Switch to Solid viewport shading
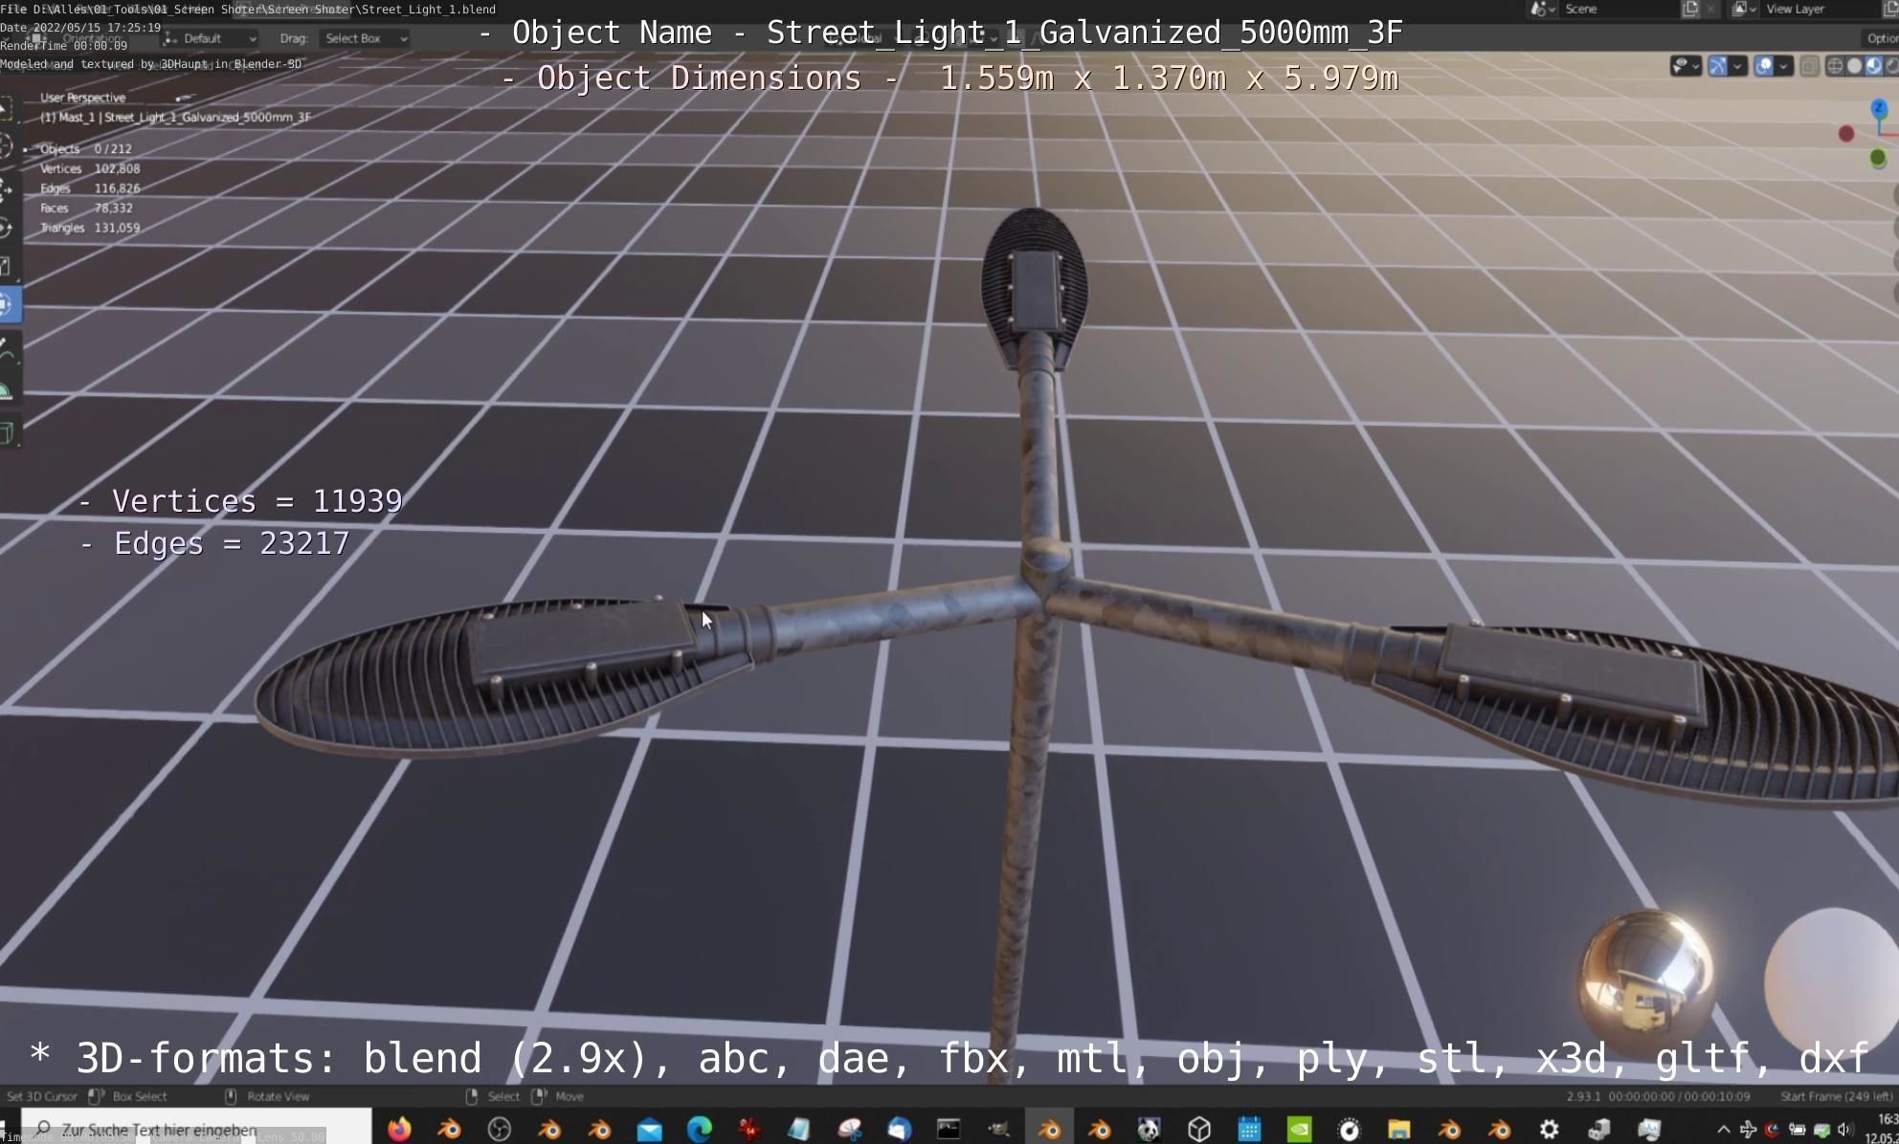Image resolution: width=1899 pixels, height=1144 pixels. (1854, 66)
